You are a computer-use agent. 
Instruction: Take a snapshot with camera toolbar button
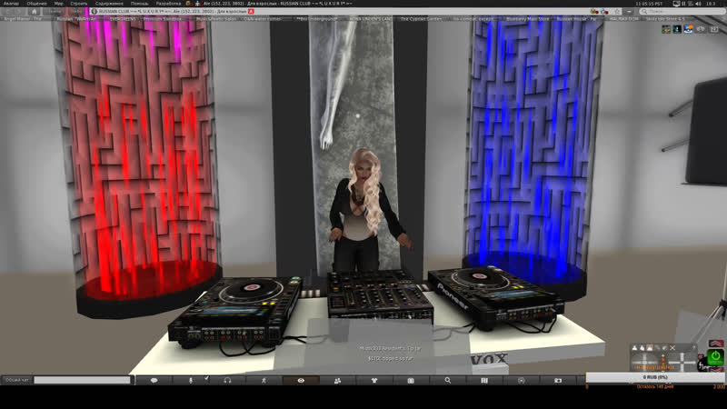coord(558,380)
